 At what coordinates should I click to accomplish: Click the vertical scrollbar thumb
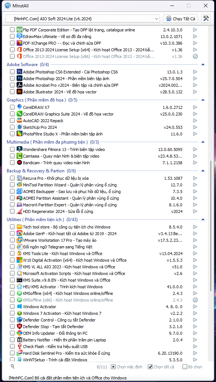point(210,226)
